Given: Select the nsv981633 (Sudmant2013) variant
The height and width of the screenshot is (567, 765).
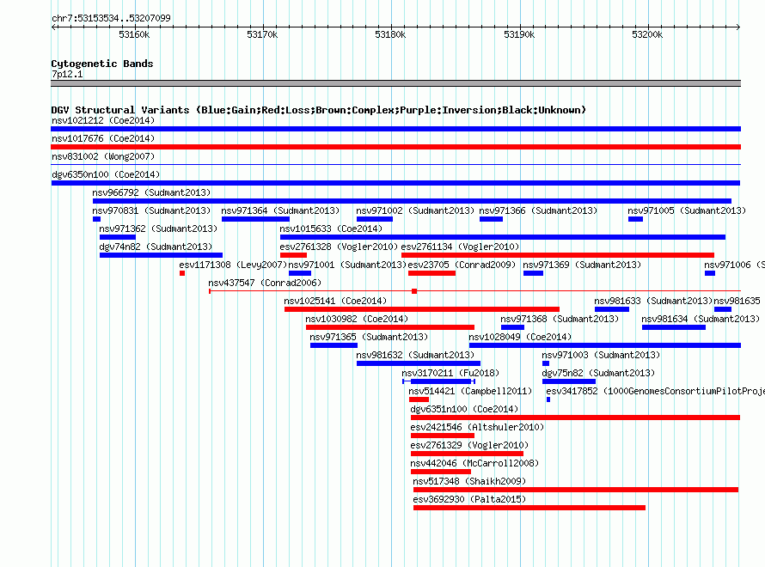Looking at the screenshot, I should click(x=653, y=301).
